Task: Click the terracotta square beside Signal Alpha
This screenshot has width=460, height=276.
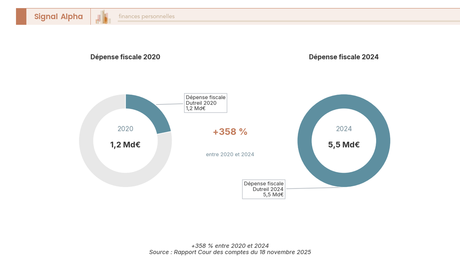Action: pyautogui.click(x=21, y=16)
